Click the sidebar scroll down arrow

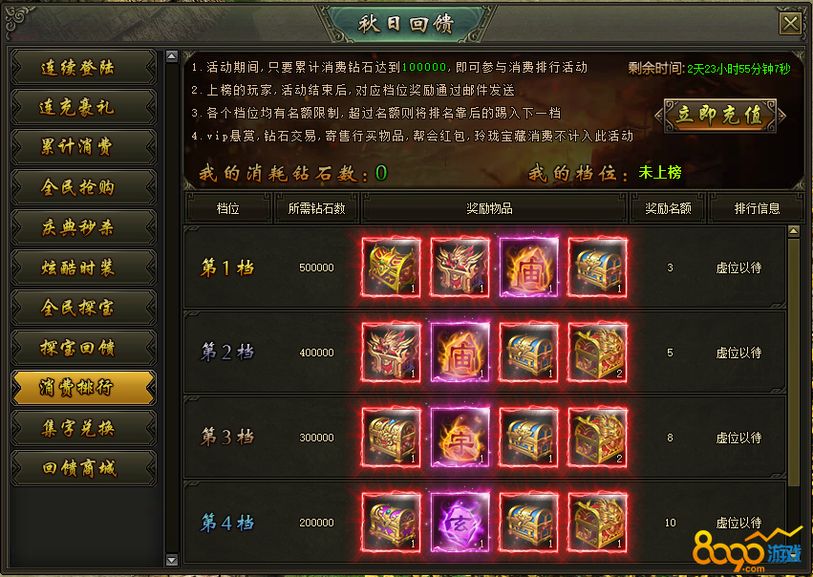[x=172, y=560]
